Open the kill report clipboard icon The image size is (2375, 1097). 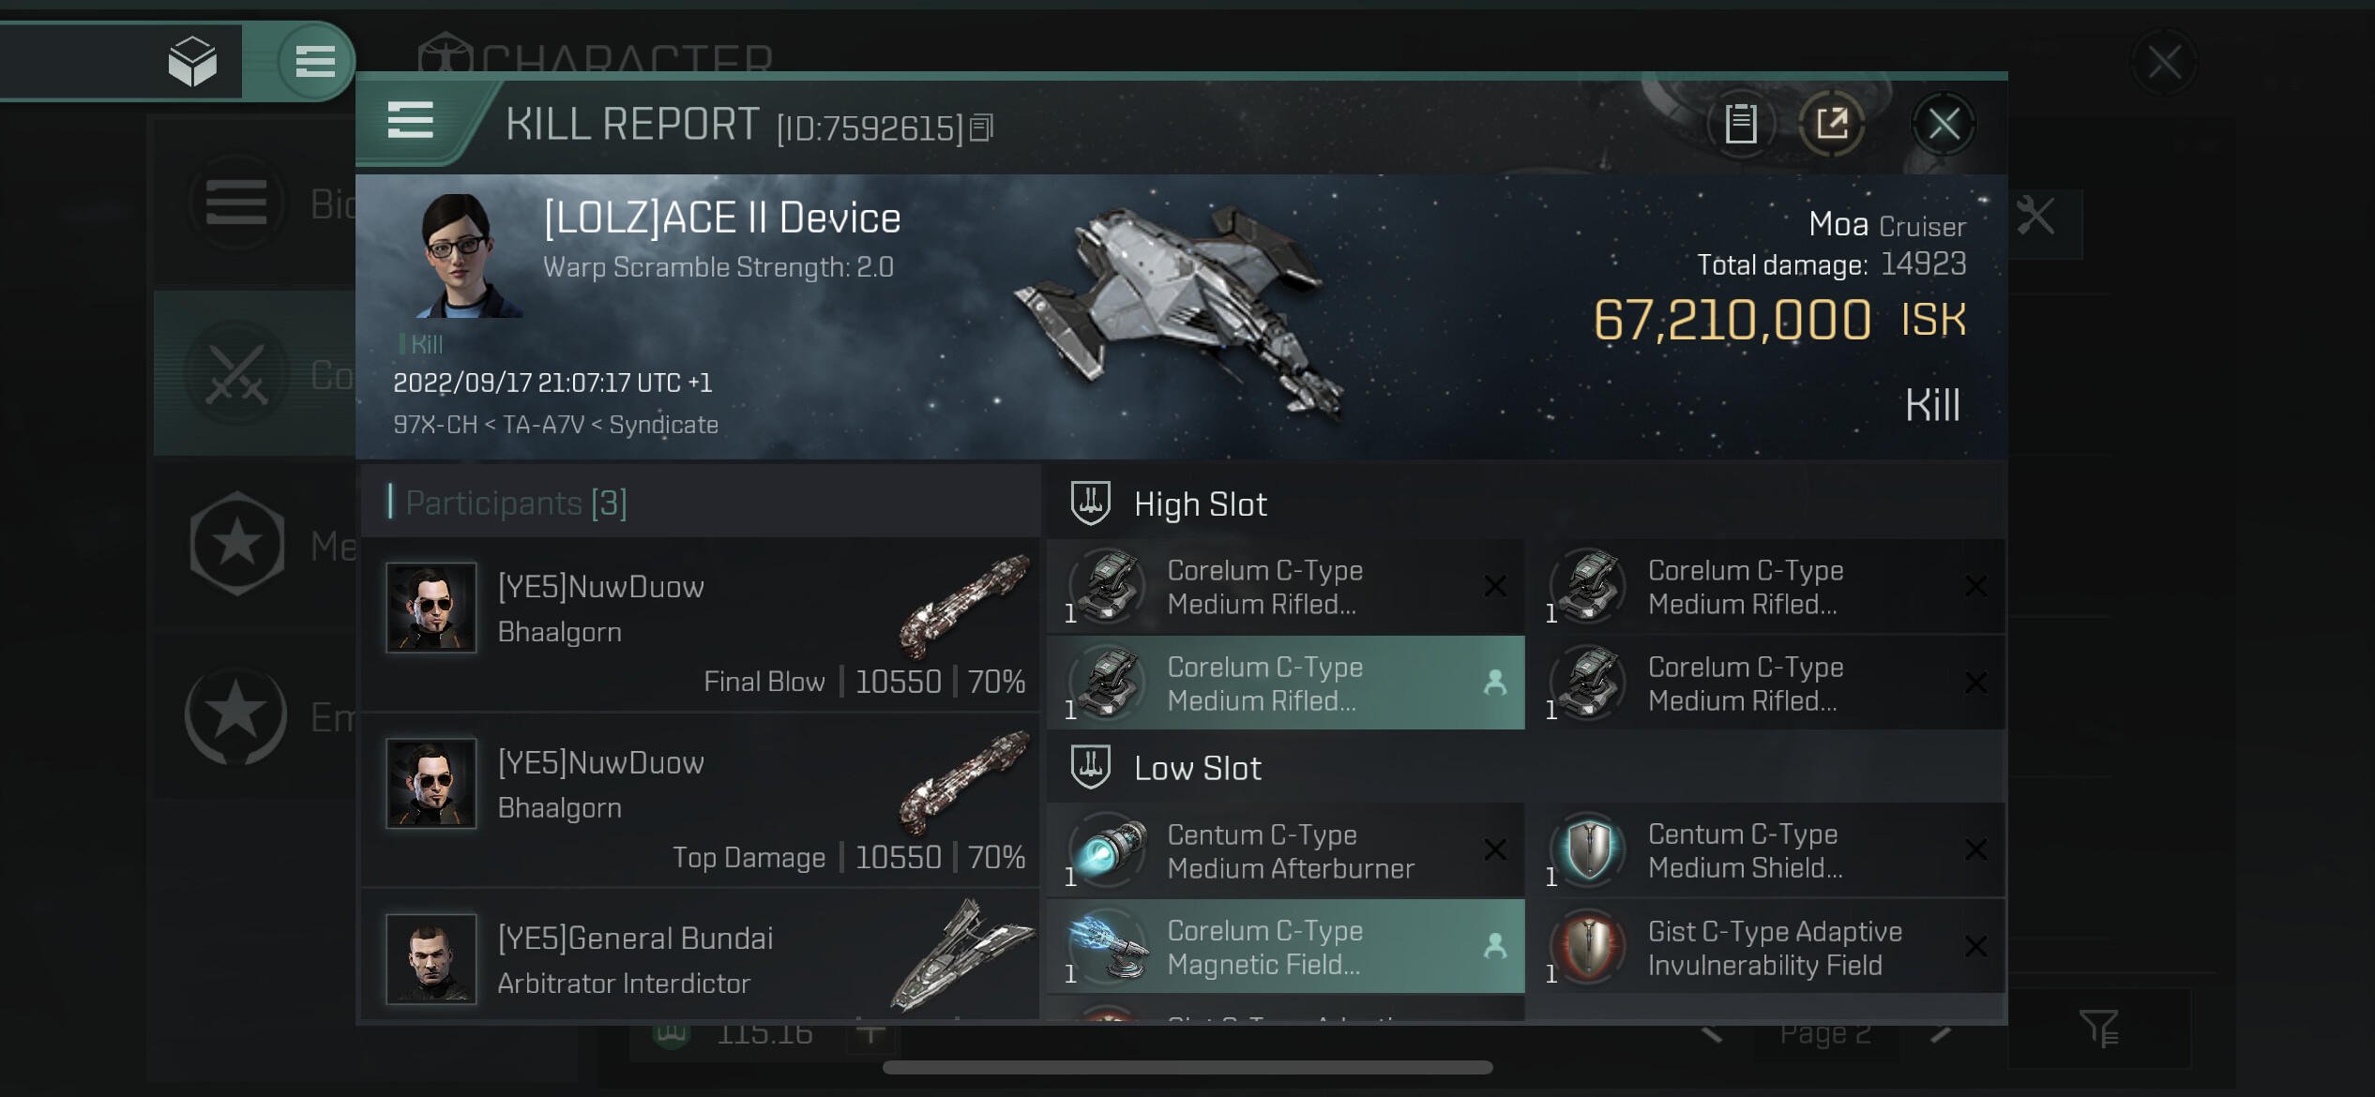coord(1740,124)
